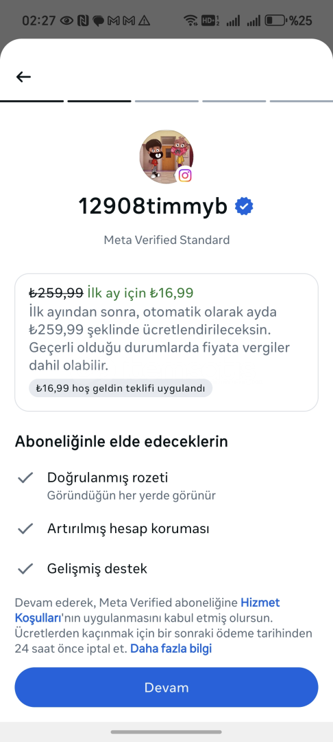Tap the NFC icon in the status bar
The width and height of the screenshot is (333, 742).
click(83, 21)
